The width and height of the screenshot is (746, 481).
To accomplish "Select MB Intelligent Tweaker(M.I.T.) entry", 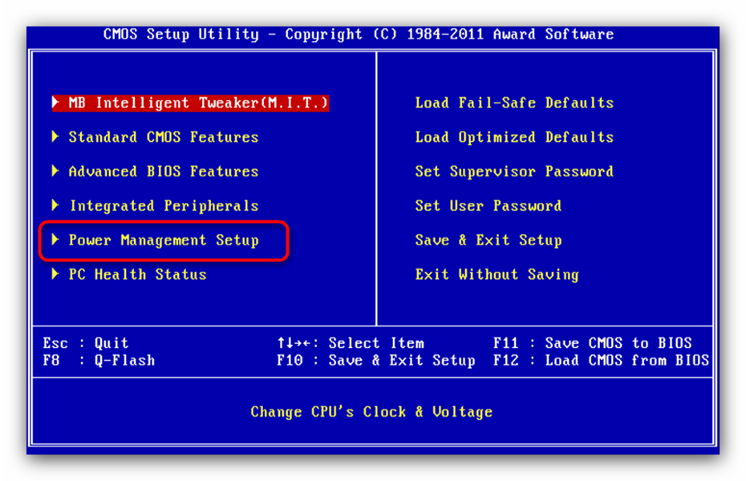I will (190, 103).
